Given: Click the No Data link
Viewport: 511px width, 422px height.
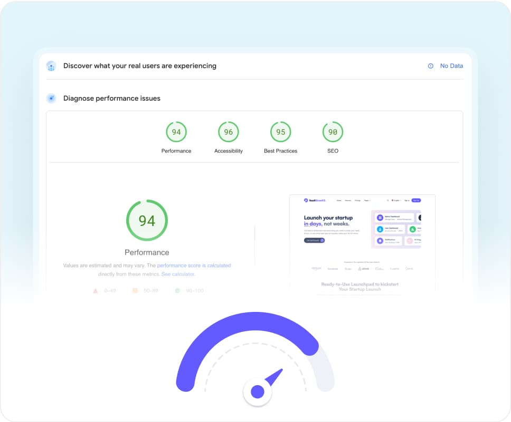Looking at the screenshot, I should (451, 66).
